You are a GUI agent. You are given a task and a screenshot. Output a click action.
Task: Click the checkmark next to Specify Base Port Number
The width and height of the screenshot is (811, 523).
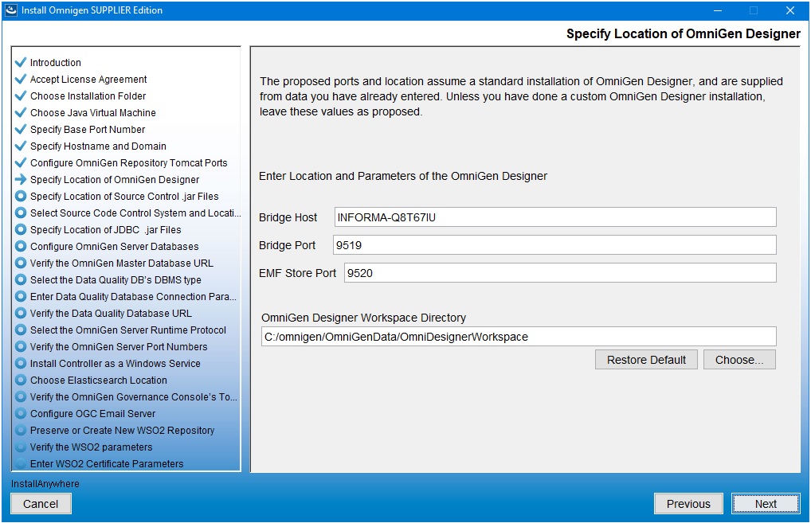pyautogui.click(x=21, y=129)
